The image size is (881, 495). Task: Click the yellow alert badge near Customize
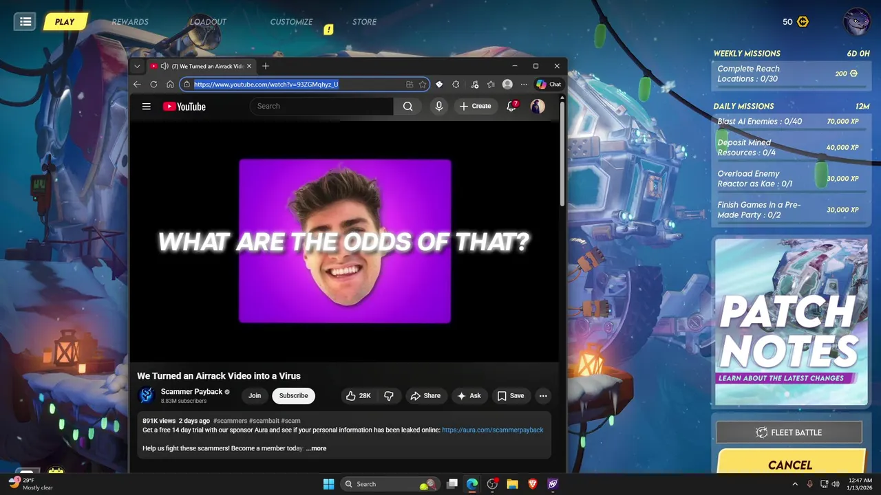pyautogui.click(x=329, y=30)
